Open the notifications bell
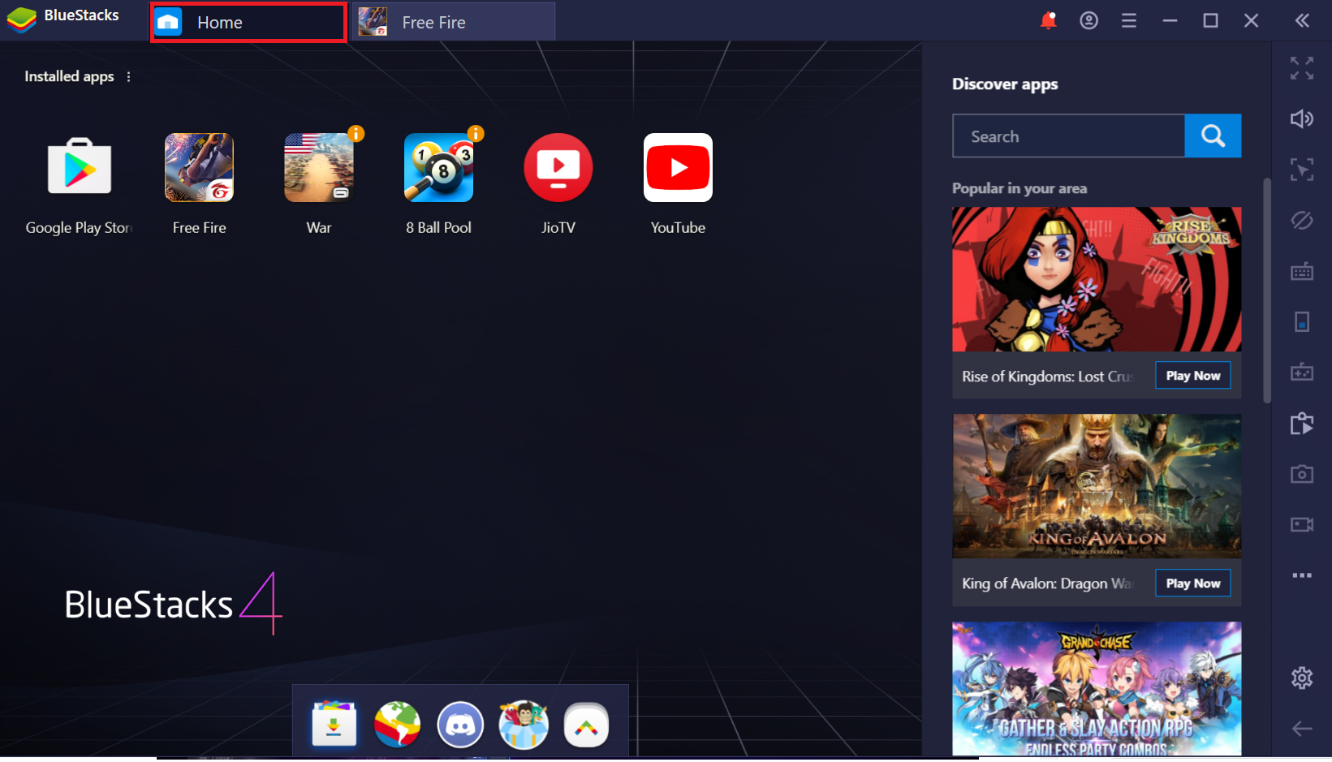Viewport: 1332px width, 762px height. [x=1048, y=20]
